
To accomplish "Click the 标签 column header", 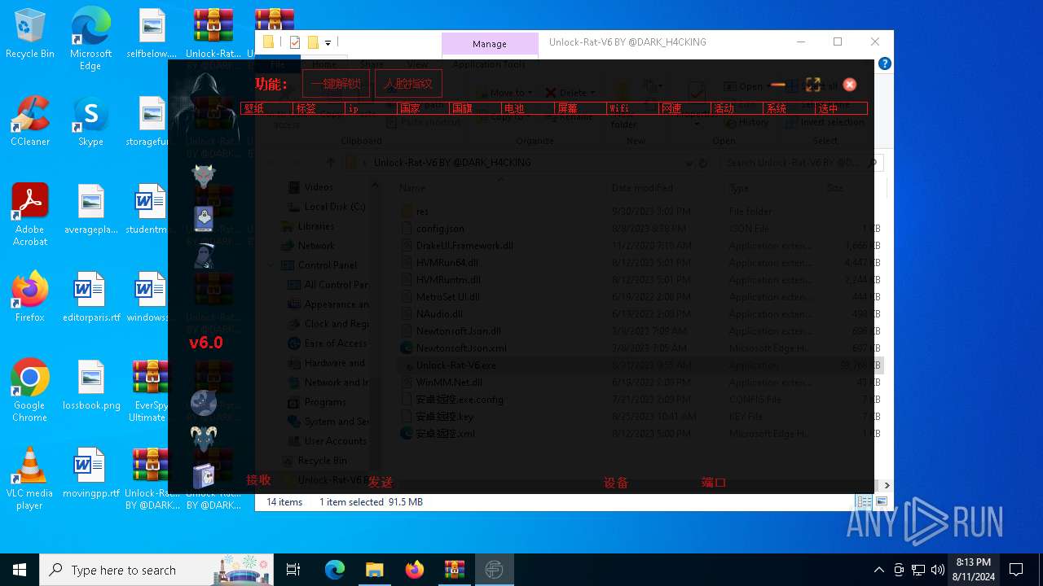I will click(x=319, y=108).
